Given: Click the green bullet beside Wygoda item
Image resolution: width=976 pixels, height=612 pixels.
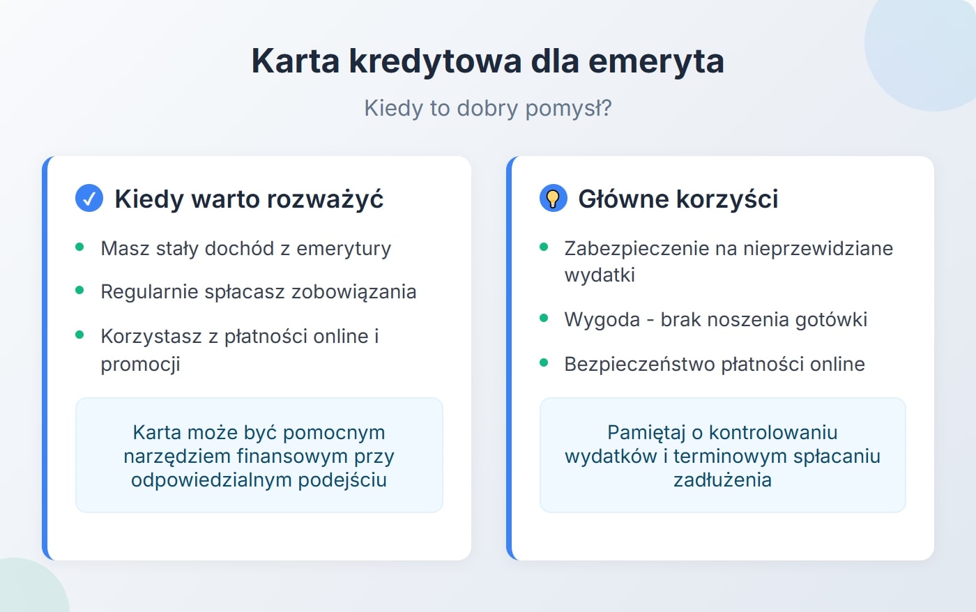Looking at the screenshot, I should 546,317.
